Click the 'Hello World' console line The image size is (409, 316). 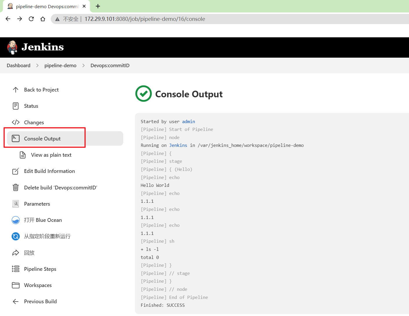coord(155,185)
